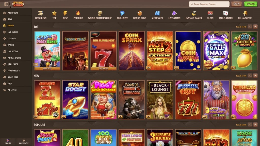Viewport: 260px width, 146px height.
Task: Show previous games in Popular row
Action: [x=250, y=125]
